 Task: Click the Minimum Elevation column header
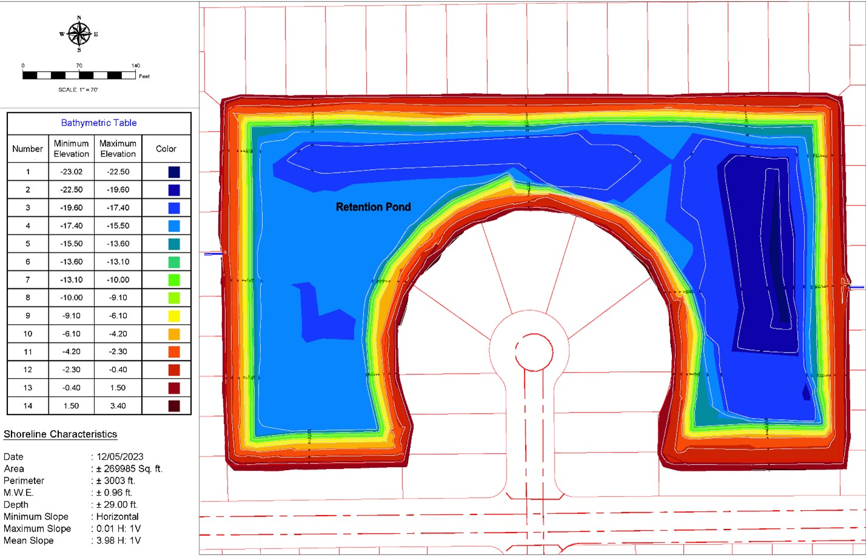pyautogui.click(x=71, y=148)
